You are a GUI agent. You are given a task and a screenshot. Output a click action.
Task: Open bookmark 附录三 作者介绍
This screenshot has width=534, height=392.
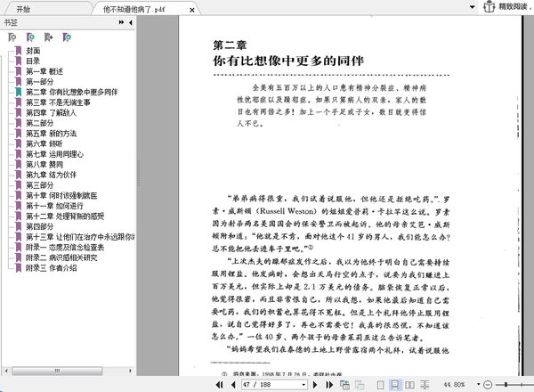(51, 267)
